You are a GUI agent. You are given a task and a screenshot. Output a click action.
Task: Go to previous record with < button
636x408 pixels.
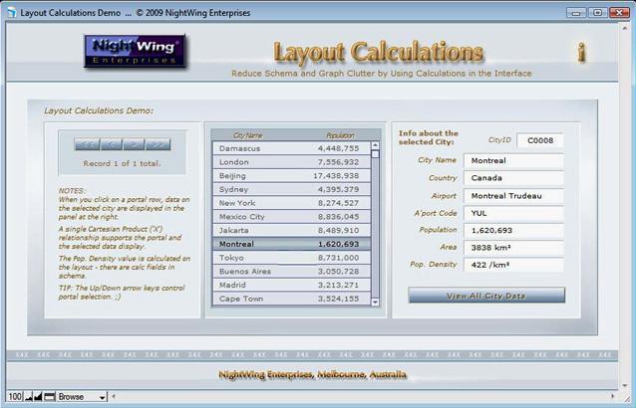coord(111,144)
